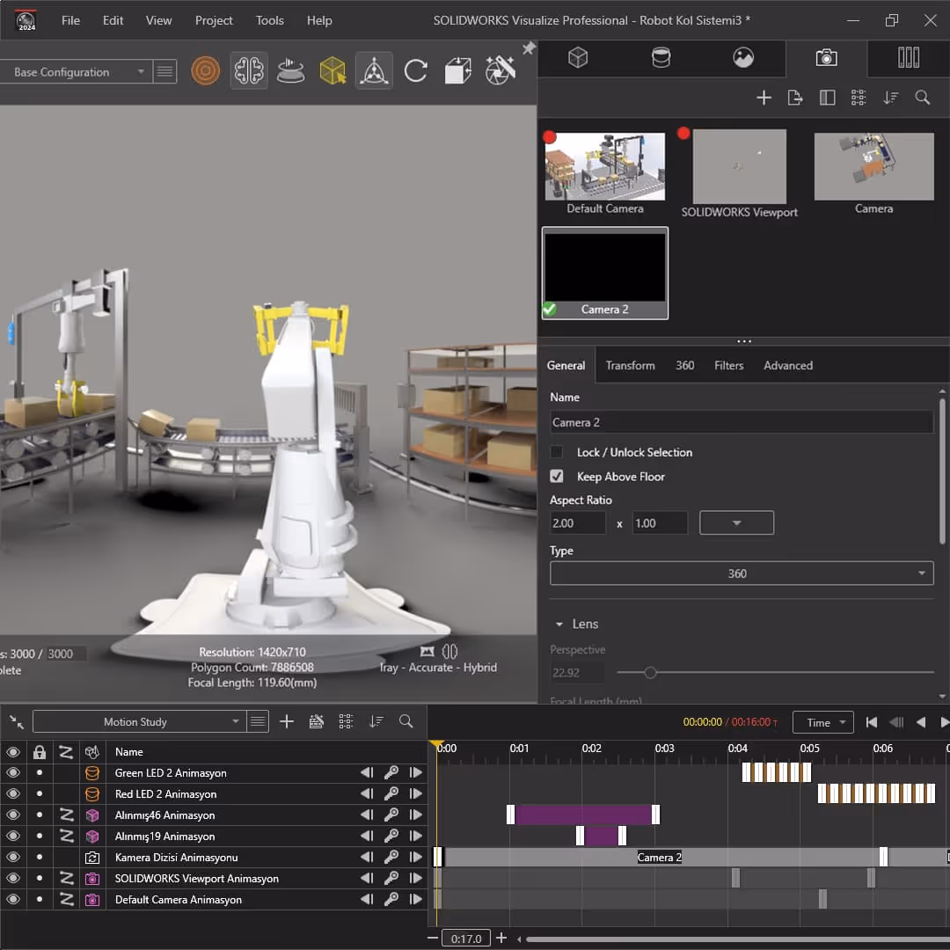Collapse the Lens section
This screenshot has height=950, width=950.
[x=559, y=624]
